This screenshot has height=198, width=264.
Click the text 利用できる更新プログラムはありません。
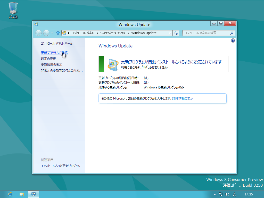click(x=145, y=67)
